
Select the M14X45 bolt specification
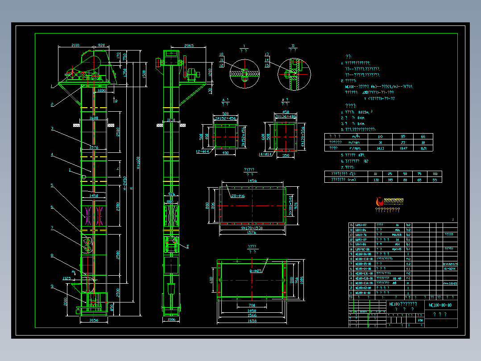[x=396, y=249]
